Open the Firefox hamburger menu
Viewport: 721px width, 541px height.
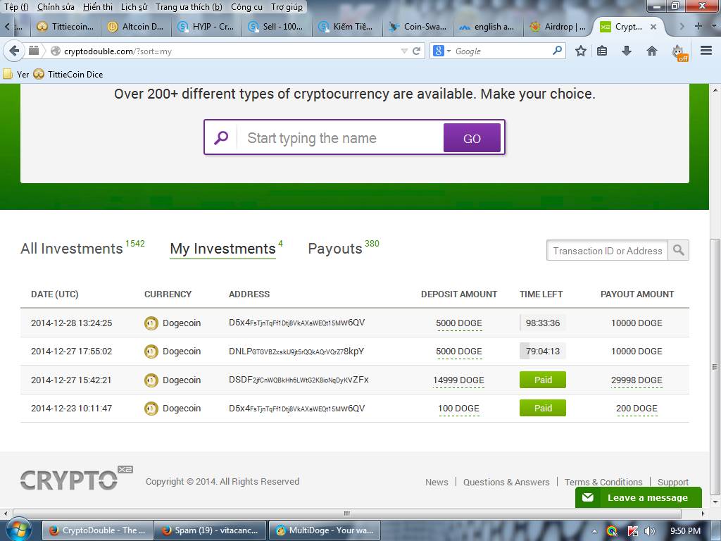706,51
